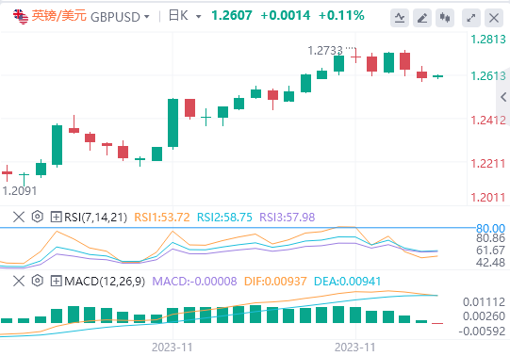The width and height of the screenshot is (510, 356).
Task: Click RSI3:57.98 value
Action: click(288, 217)
